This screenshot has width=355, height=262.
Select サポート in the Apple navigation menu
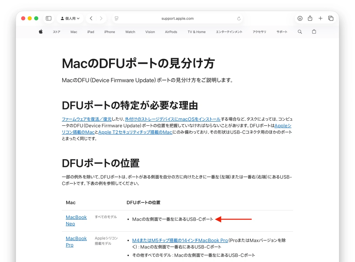pos(282,32)
